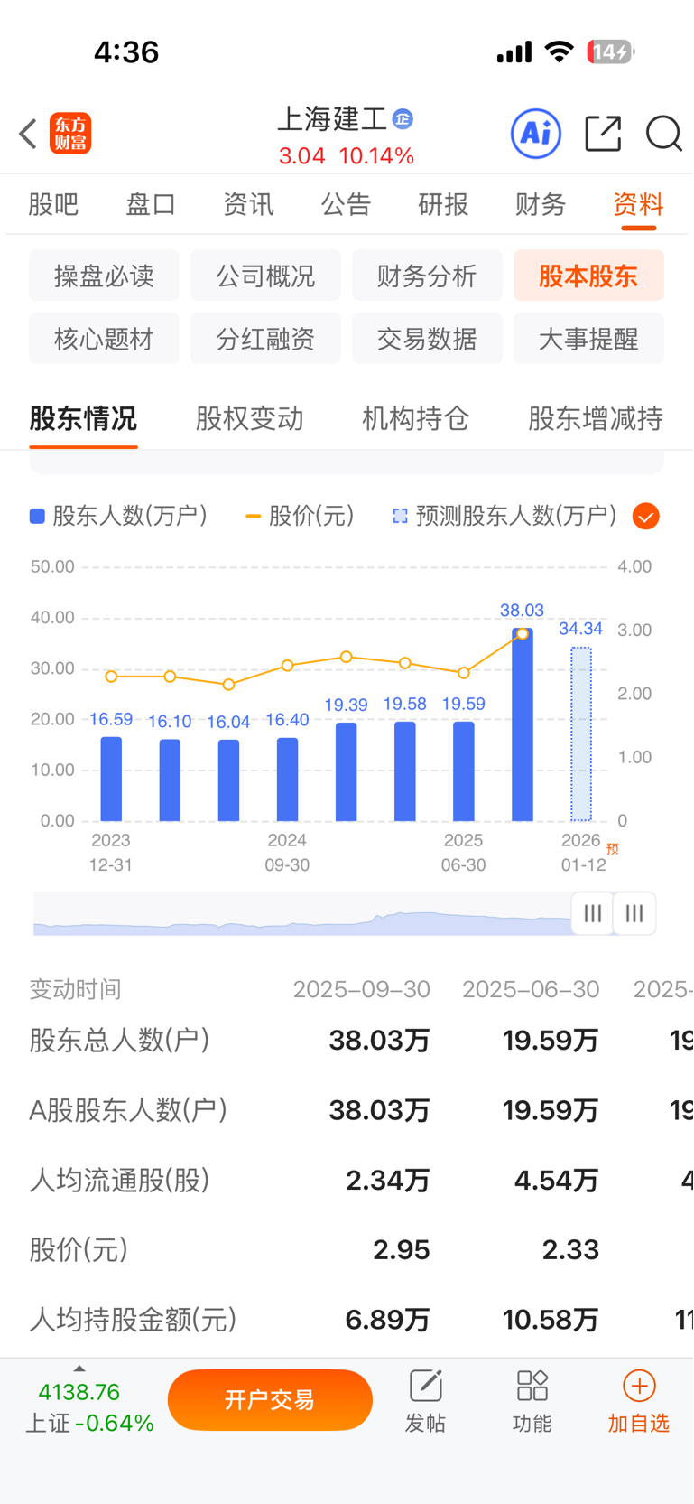Open 交易数据 section
The height and width of the screenshot is (1504, 694).
427,339
